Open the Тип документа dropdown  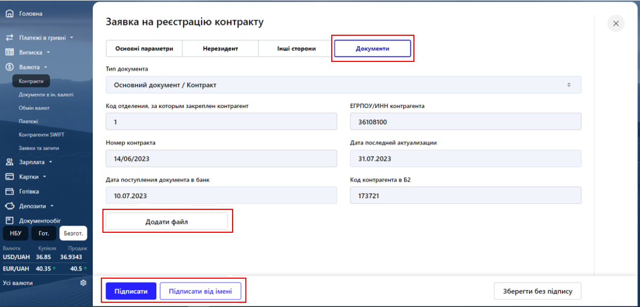[x=343, y=85]
